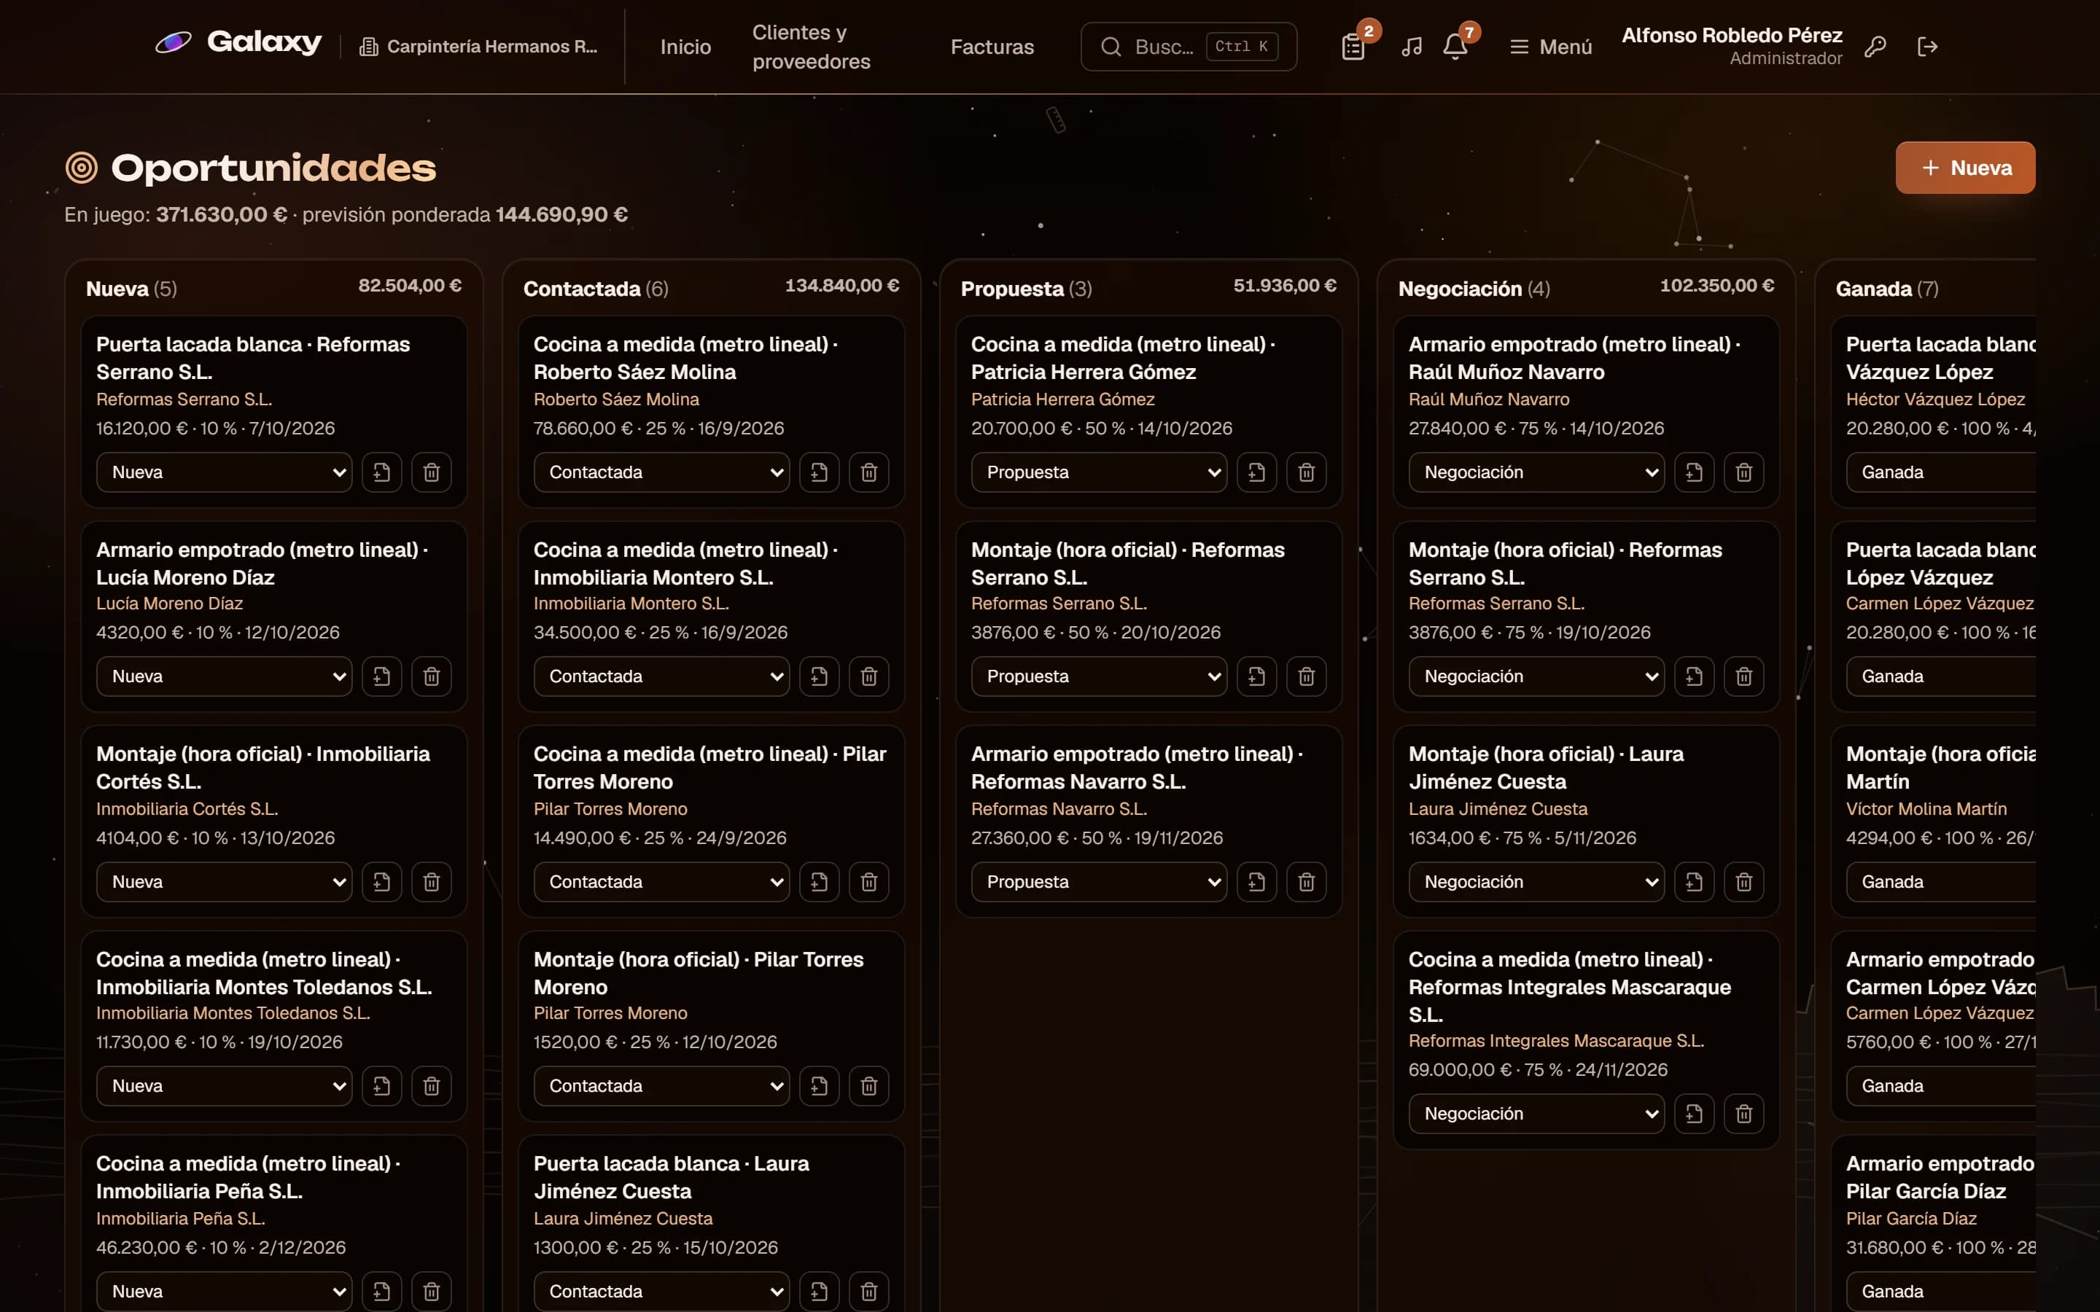Viewport: 2100px width, 1312px height.
Task: Open client link Laura Jiménez Cuesta in Negociación
Action: tap(1498, 809)
